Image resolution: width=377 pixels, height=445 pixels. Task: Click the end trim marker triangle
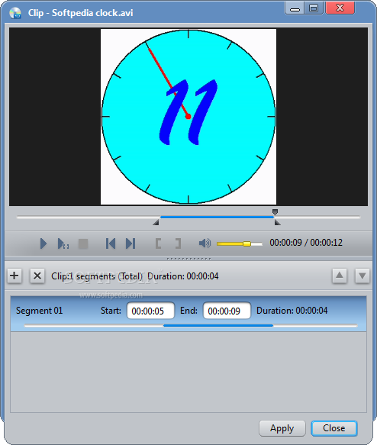(278, 223)
